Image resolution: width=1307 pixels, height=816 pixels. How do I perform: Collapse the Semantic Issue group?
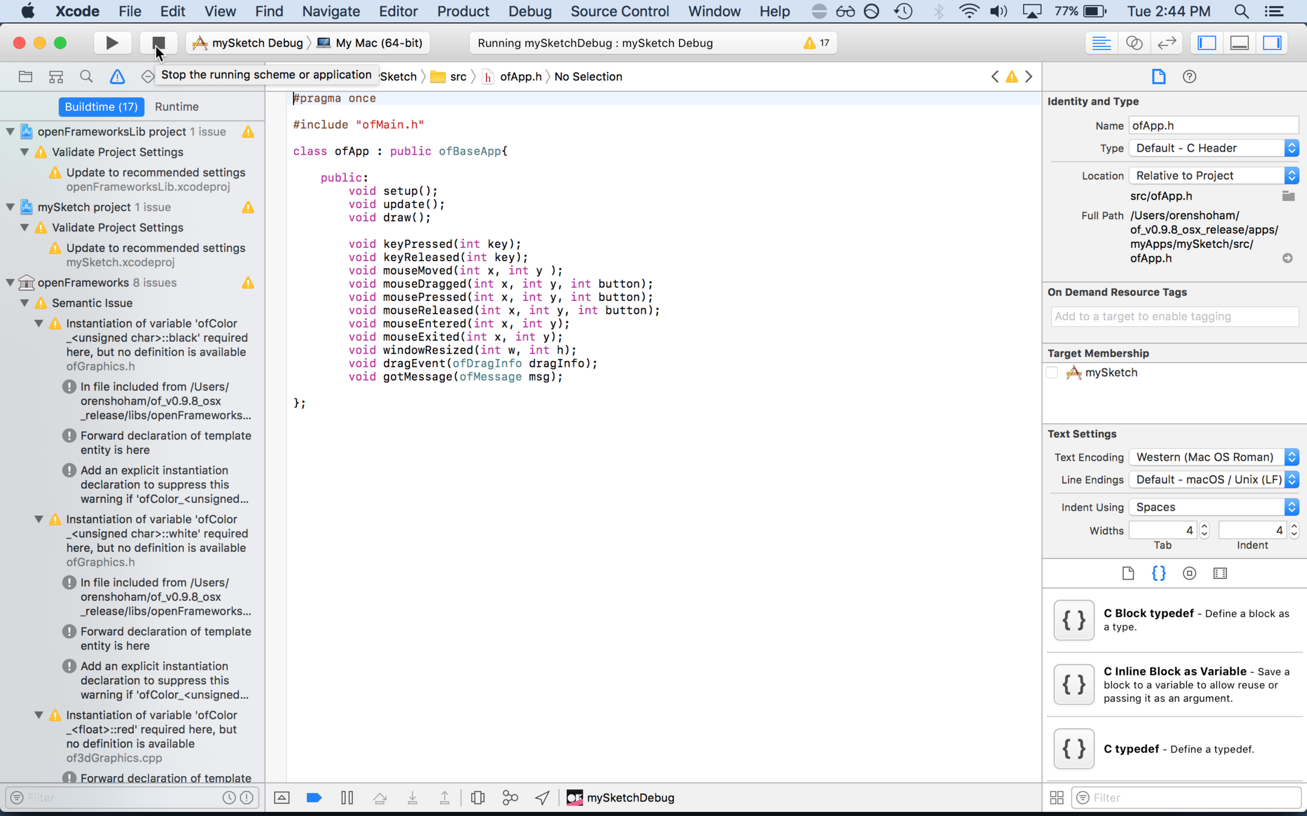[x=24, y=303]
